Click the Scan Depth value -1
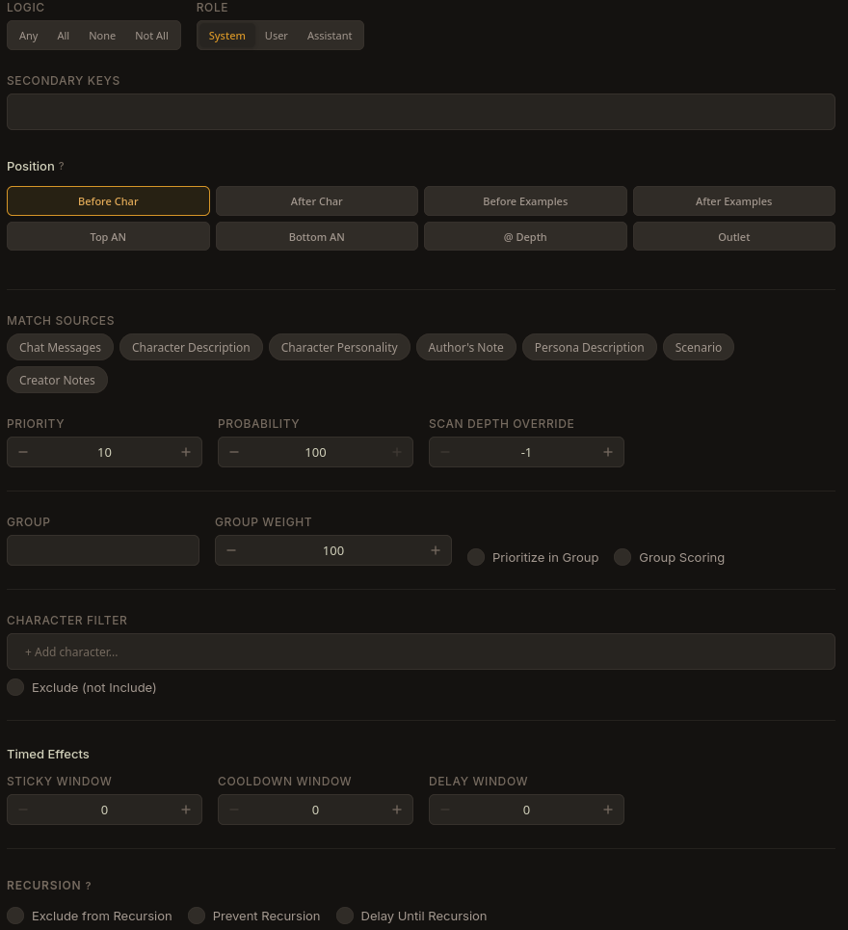Screen dimensions: 848x930 tap(526, 453)
